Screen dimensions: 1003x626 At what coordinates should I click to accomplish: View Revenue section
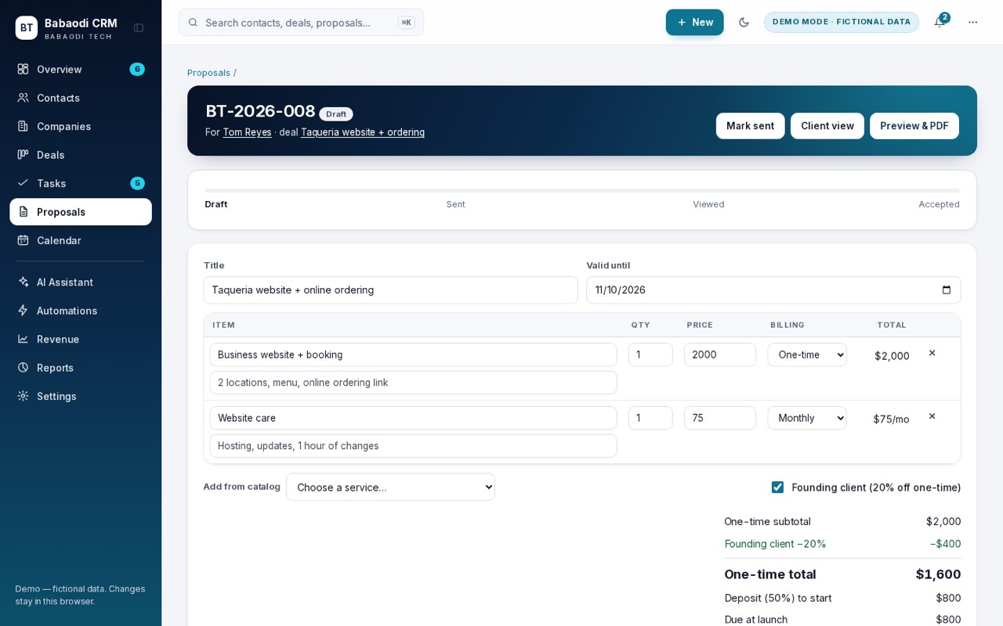tap(81, 339)
